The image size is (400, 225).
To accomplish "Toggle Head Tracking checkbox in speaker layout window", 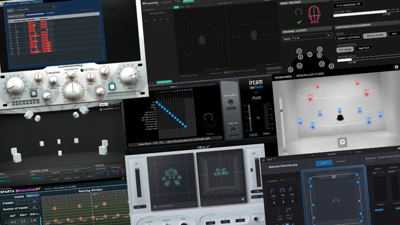I will [92, 10].
